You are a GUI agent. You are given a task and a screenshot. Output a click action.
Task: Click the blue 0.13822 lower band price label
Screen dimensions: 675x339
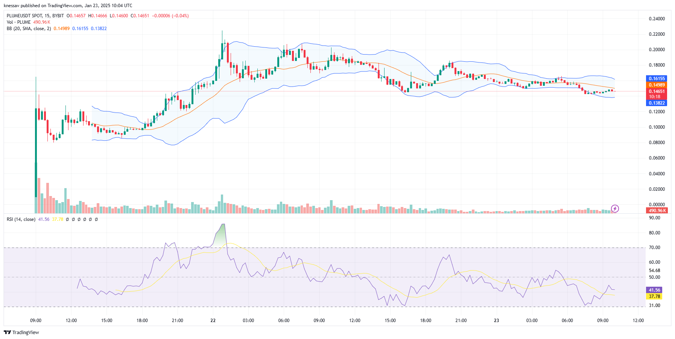coord(657,103)
